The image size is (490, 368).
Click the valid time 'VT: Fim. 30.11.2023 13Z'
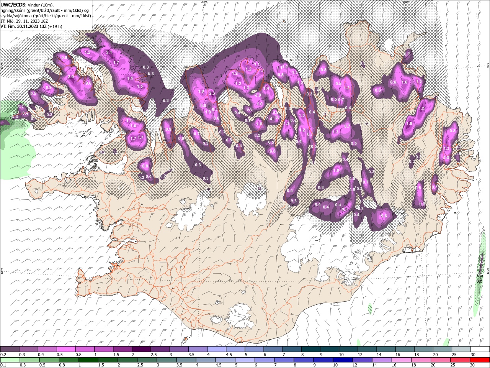pos(23,26)
